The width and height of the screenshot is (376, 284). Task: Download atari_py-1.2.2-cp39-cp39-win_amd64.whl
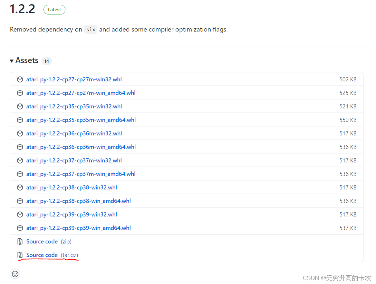[x=78, y=228]
